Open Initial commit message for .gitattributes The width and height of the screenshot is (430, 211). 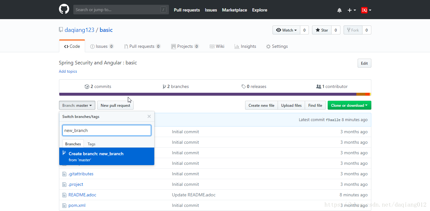tap(186, 174)
